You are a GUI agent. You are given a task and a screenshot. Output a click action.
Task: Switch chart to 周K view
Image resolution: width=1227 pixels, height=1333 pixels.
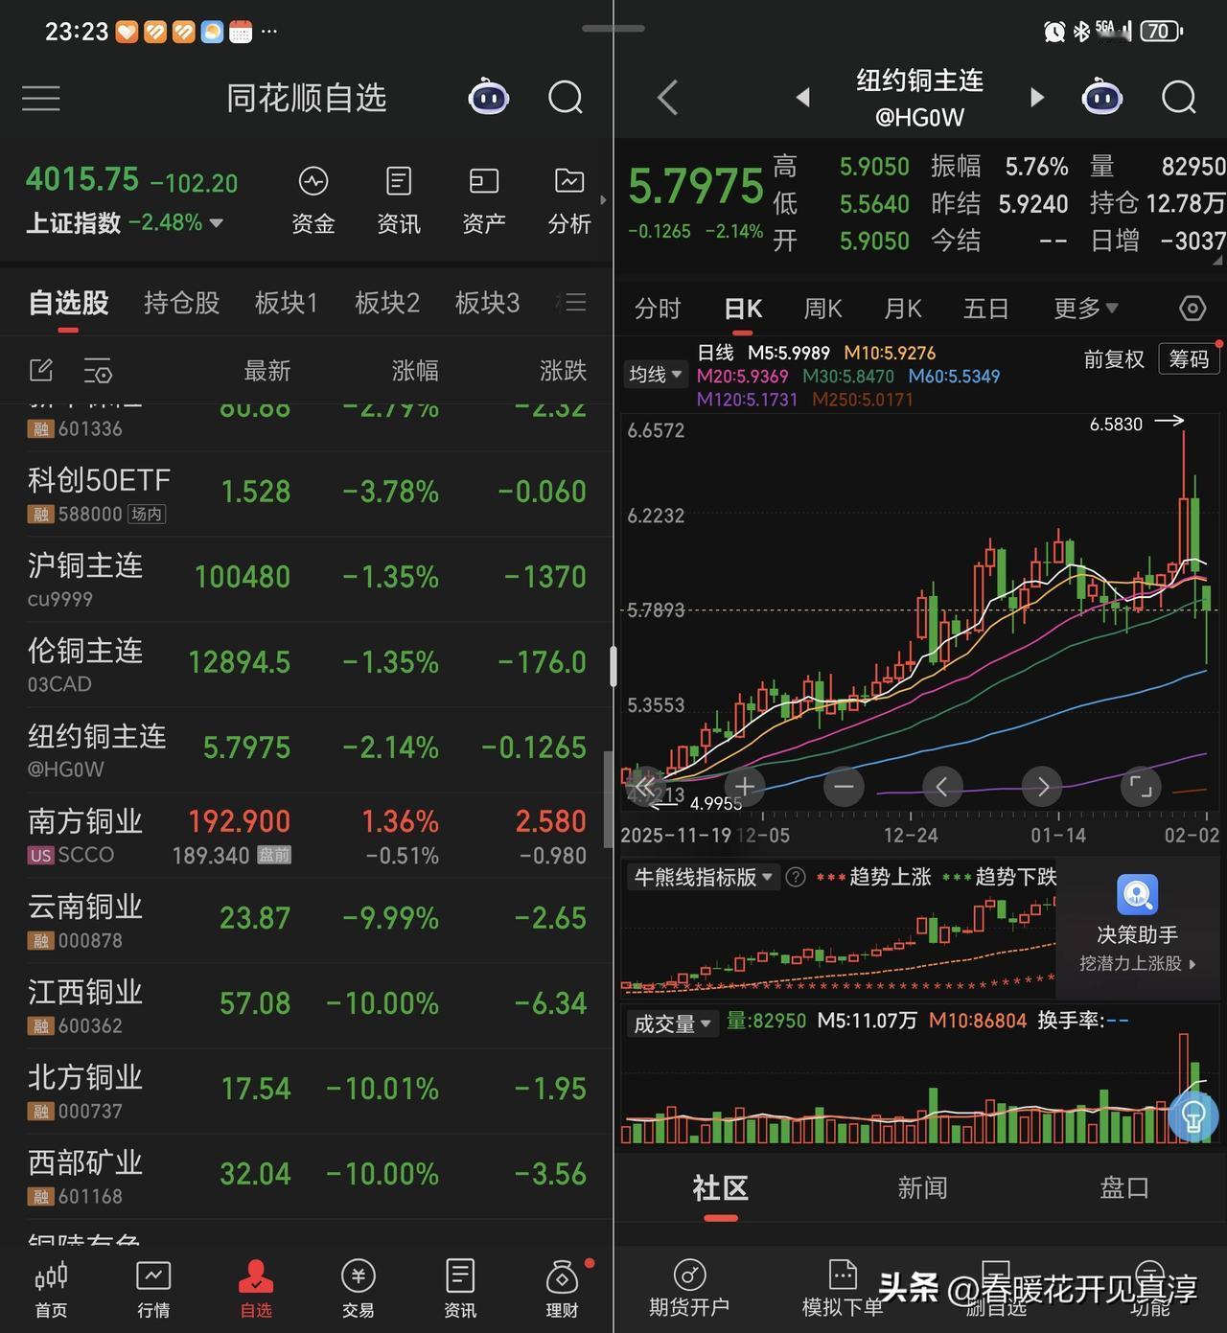point(822,309)
